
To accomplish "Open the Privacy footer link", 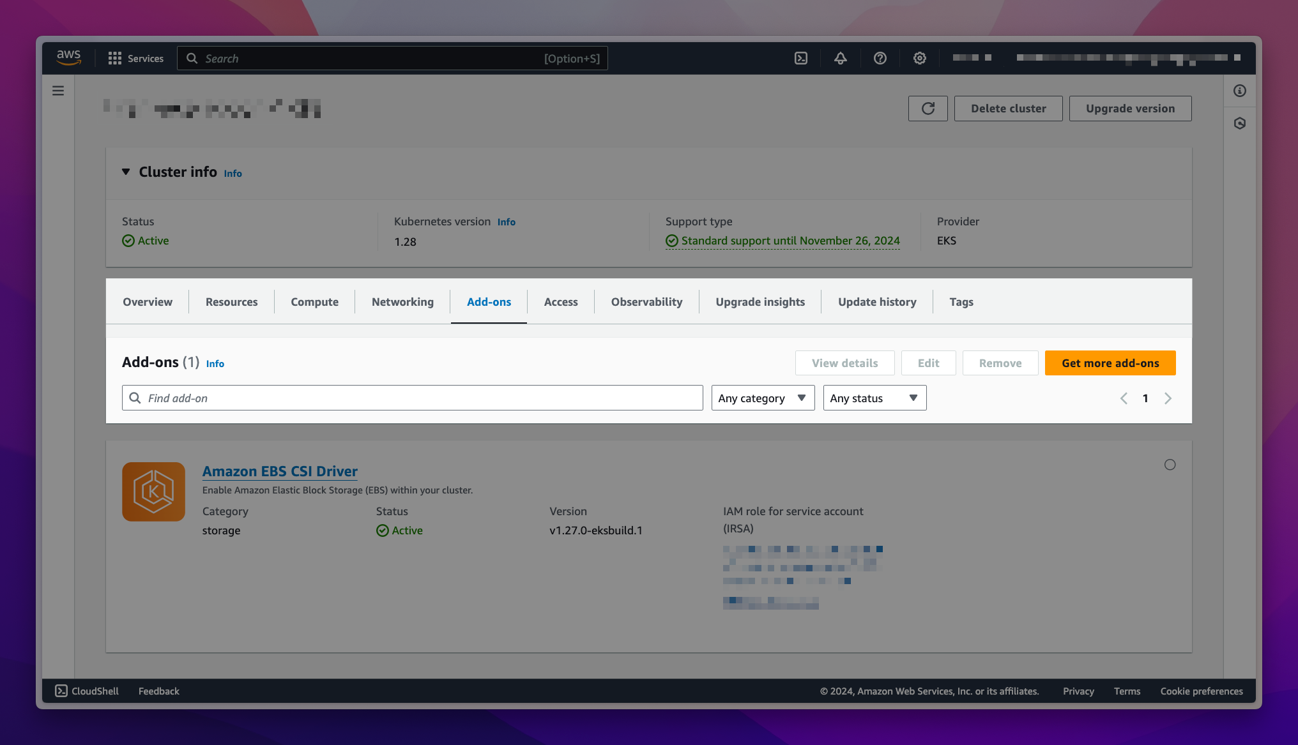I will pyautogui.click(x=1078, y=691).
